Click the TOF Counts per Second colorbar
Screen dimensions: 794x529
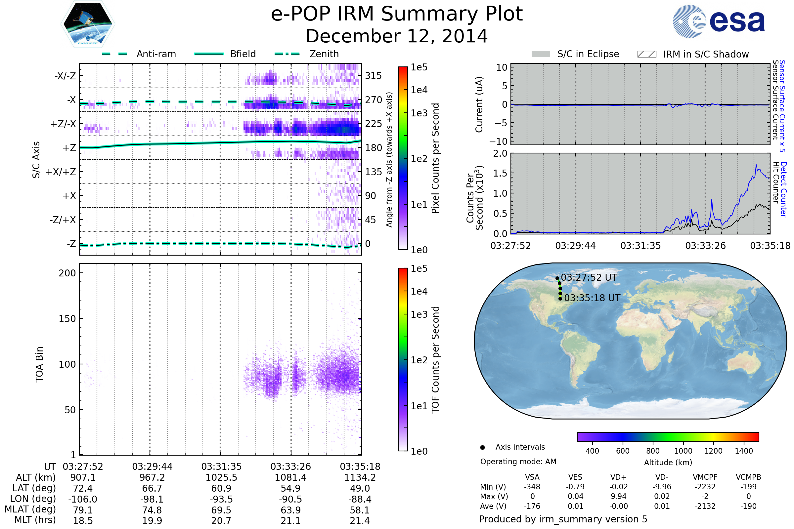[x=403, y=359]
